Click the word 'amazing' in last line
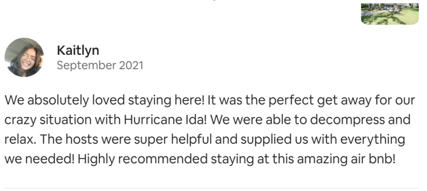This screenshot has height=191, width=427. point(316,159)
